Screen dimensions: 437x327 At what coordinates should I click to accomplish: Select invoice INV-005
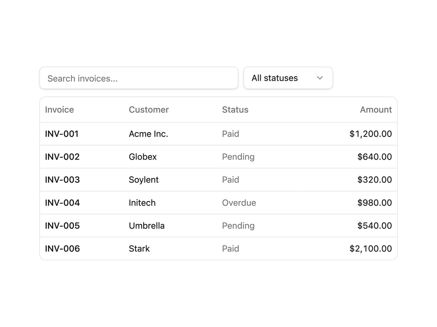(x=62, y=226)
